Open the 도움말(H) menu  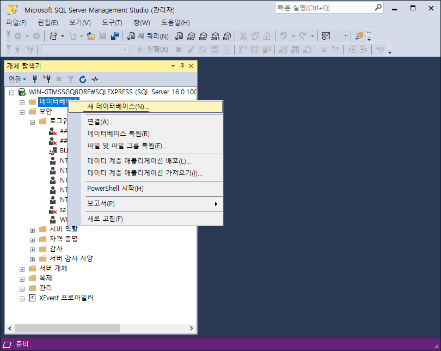(175, 22)
